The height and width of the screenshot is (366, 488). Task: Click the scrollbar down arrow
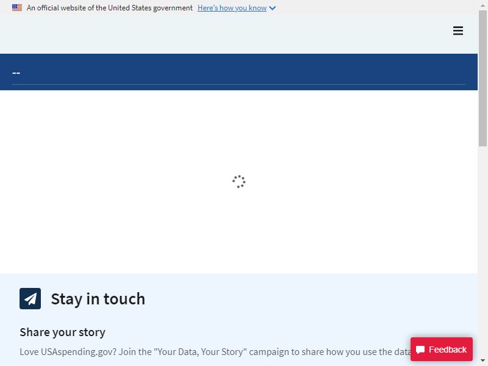[483, 361]
